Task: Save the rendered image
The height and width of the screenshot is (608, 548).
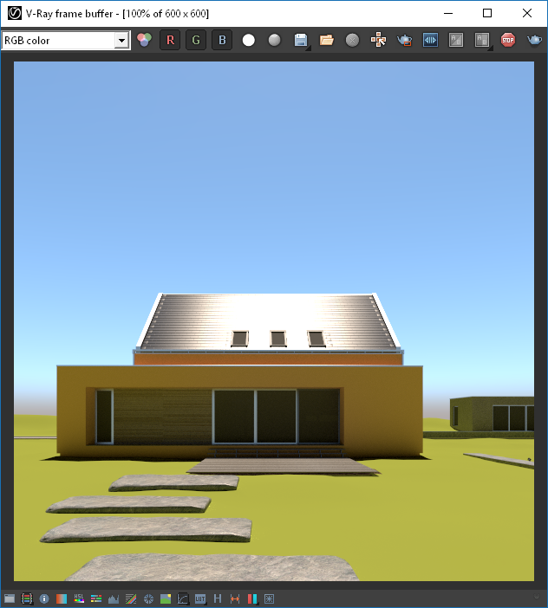Action: coord(301,40)
